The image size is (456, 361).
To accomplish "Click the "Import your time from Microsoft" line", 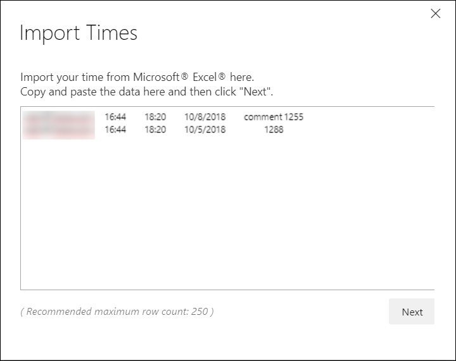I will click(x=137, y=77).
